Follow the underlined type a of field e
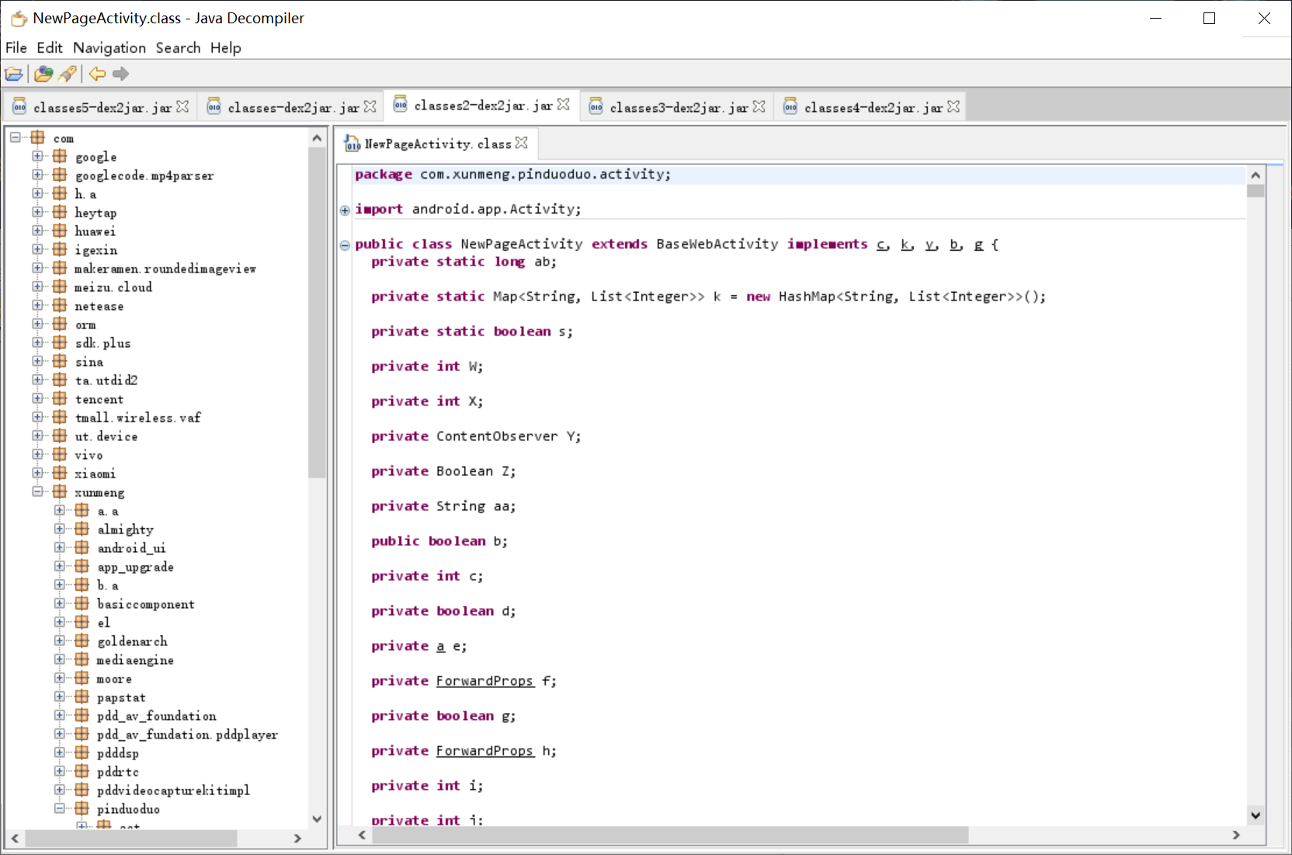 point(440,646)
